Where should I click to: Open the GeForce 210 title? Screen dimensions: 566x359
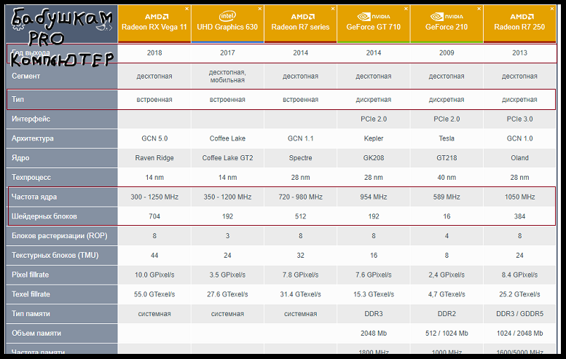[447, 27]
